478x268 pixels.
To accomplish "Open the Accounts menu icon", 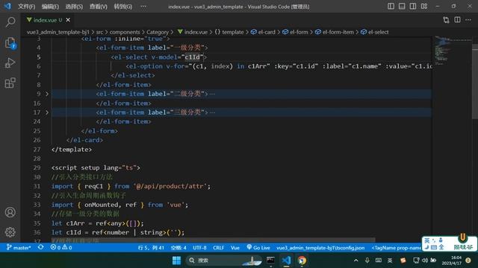I will 10,212.
